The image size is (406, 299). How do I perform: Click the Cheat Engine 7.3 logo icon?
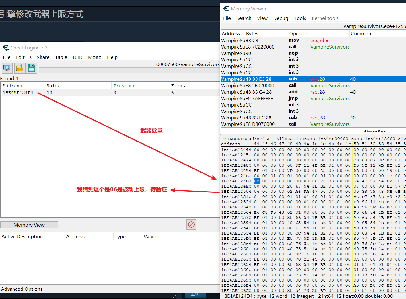pos(6,48)
